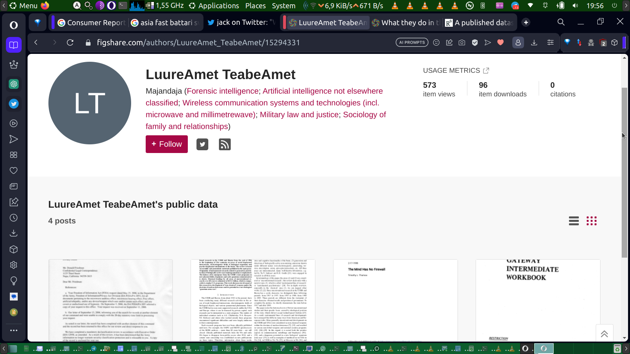Click the lightbulb icon in the sidebar
630x354 pixels.
pyautogui.click(x=14, y=281)
